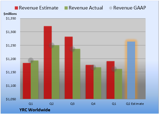159x114 pixels.
Task: Click the 'Q2' category label
Action: 51,104
